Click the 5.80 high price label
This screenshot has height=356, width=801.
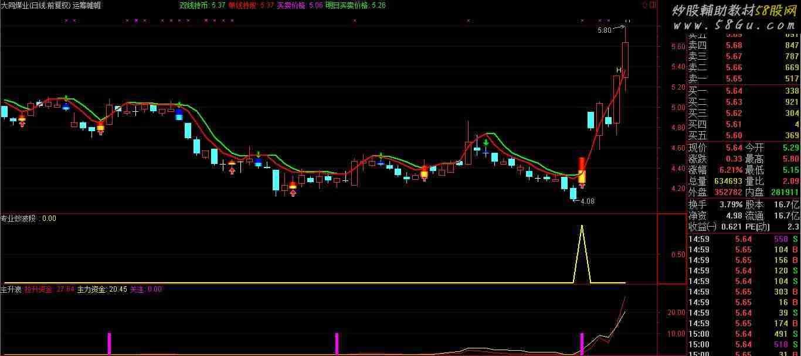tap(604, 30)
